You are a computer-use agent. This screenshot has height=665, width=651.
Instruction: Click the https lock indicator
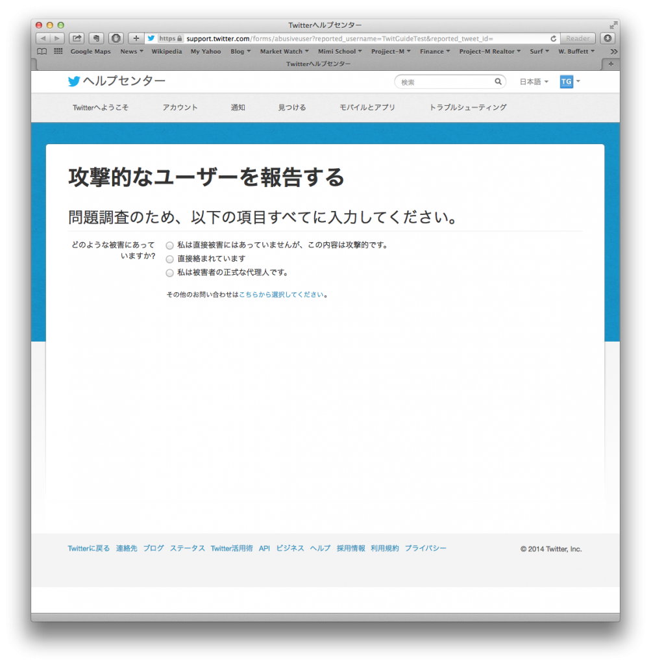[171, 38]
